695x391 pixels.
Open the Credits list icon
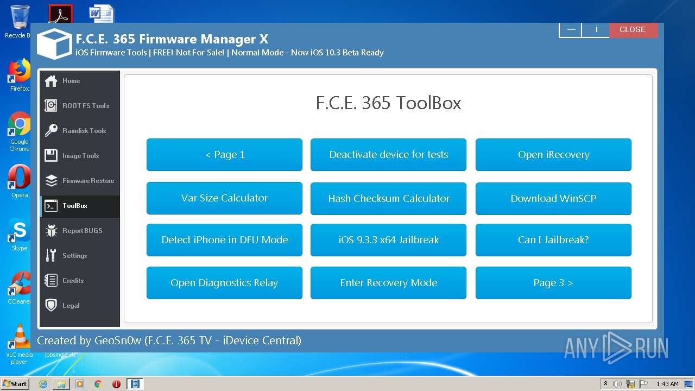[51, 280]
